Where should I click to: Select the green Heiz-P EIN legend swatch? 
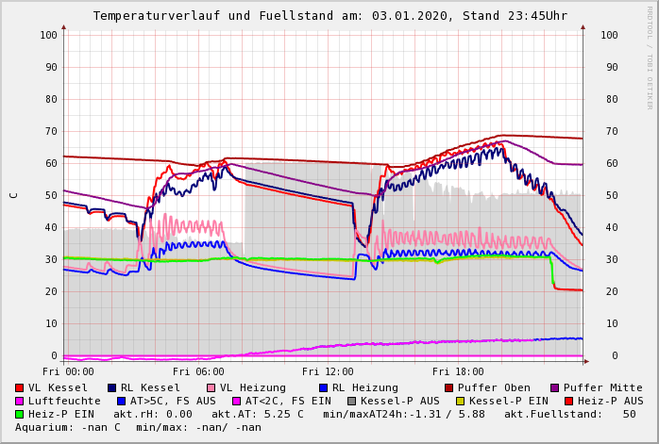[19, 415]
